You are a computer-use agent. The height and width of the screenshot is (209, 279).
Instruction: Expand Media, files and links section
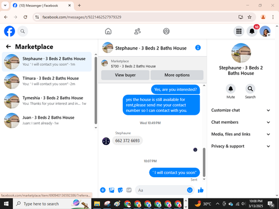click(x=240, y=134)
